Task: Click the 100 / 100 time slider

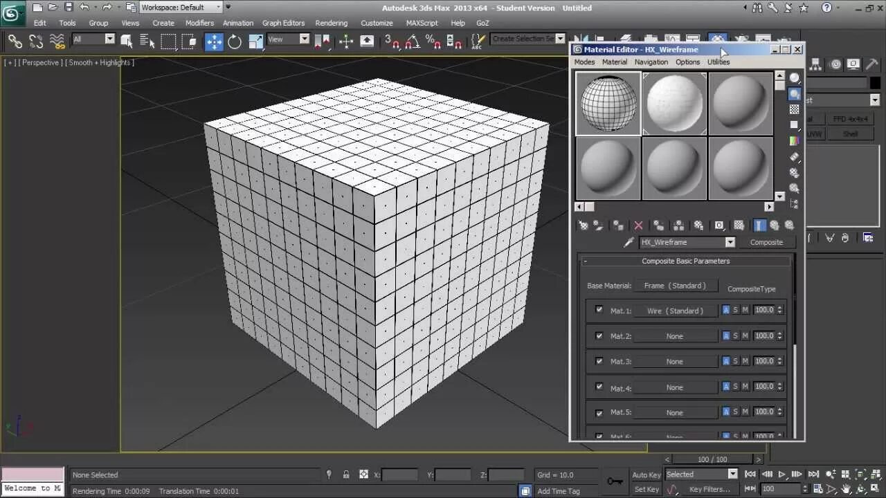Action: point(712,459)
